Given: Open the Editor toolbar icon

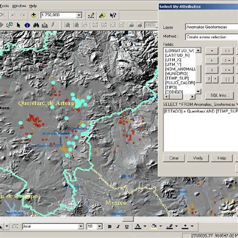Looking at the screenshot, I should coord(91,15).
